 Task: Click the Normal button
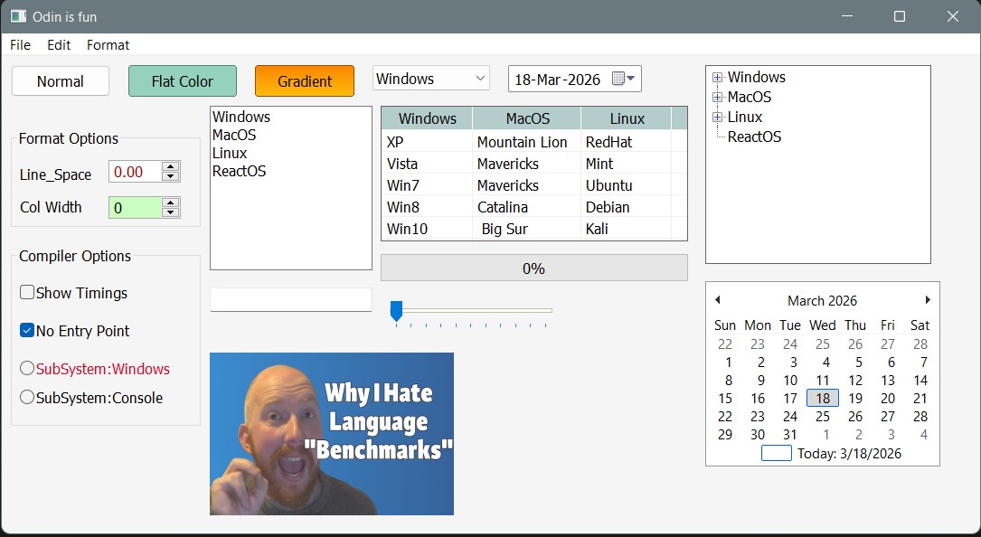[x=60, y=81]
